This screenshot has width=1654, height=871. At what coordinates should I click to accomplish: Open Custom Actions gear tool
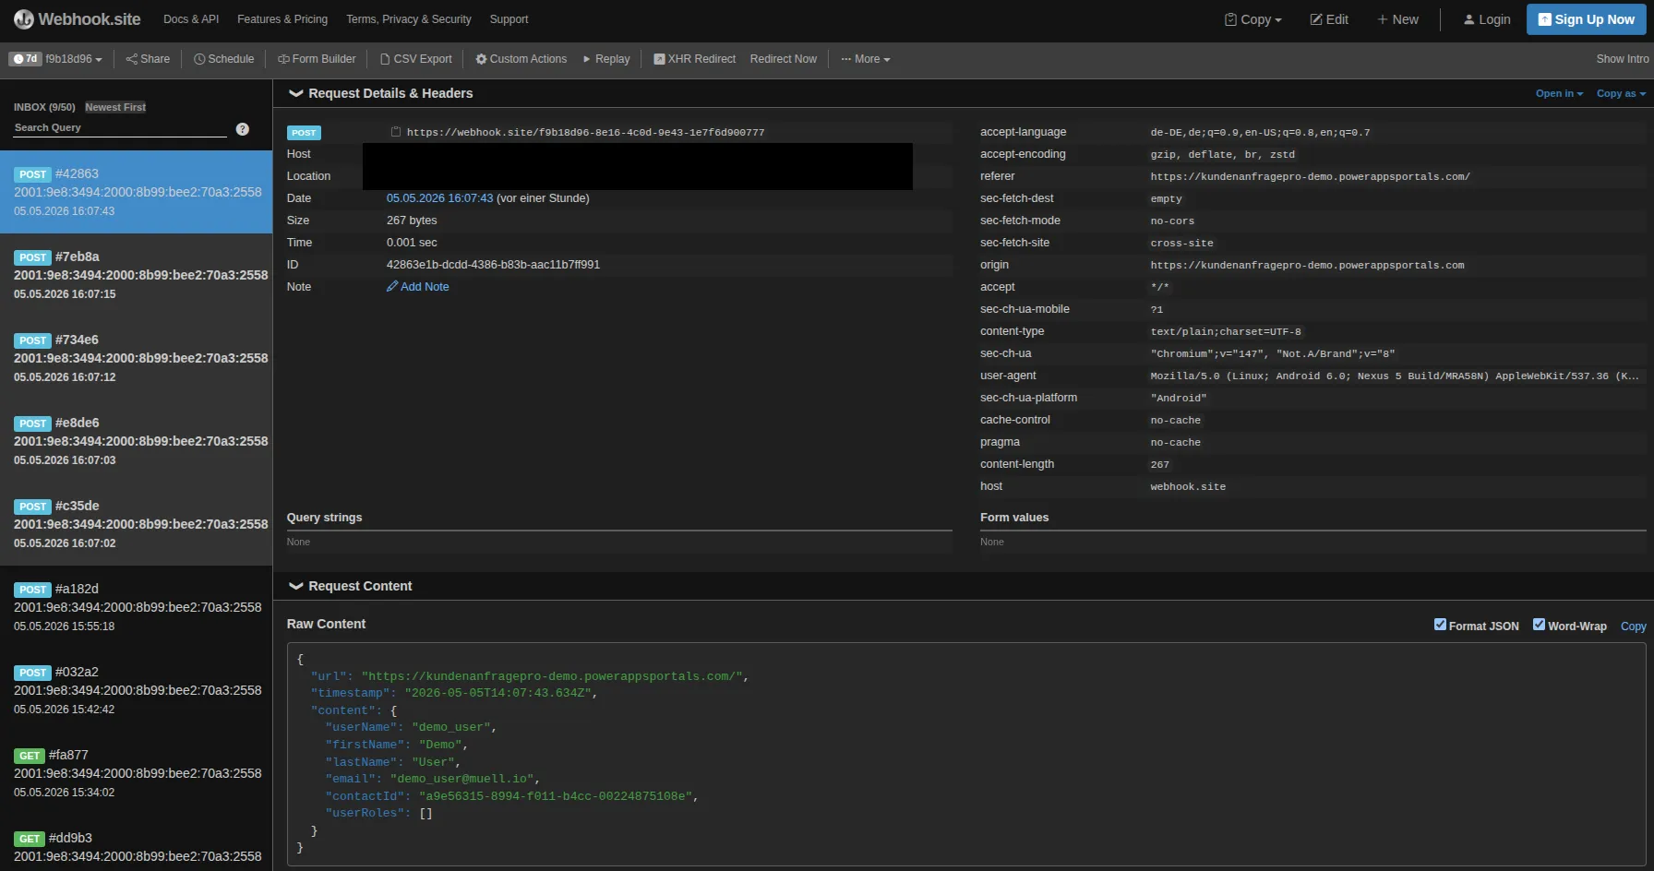pyautogui.click(x=521, y=59)
